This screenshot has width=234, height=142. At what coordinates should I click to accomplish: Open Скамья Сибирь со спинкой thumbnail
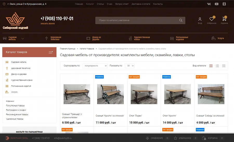tap(211, 94)
